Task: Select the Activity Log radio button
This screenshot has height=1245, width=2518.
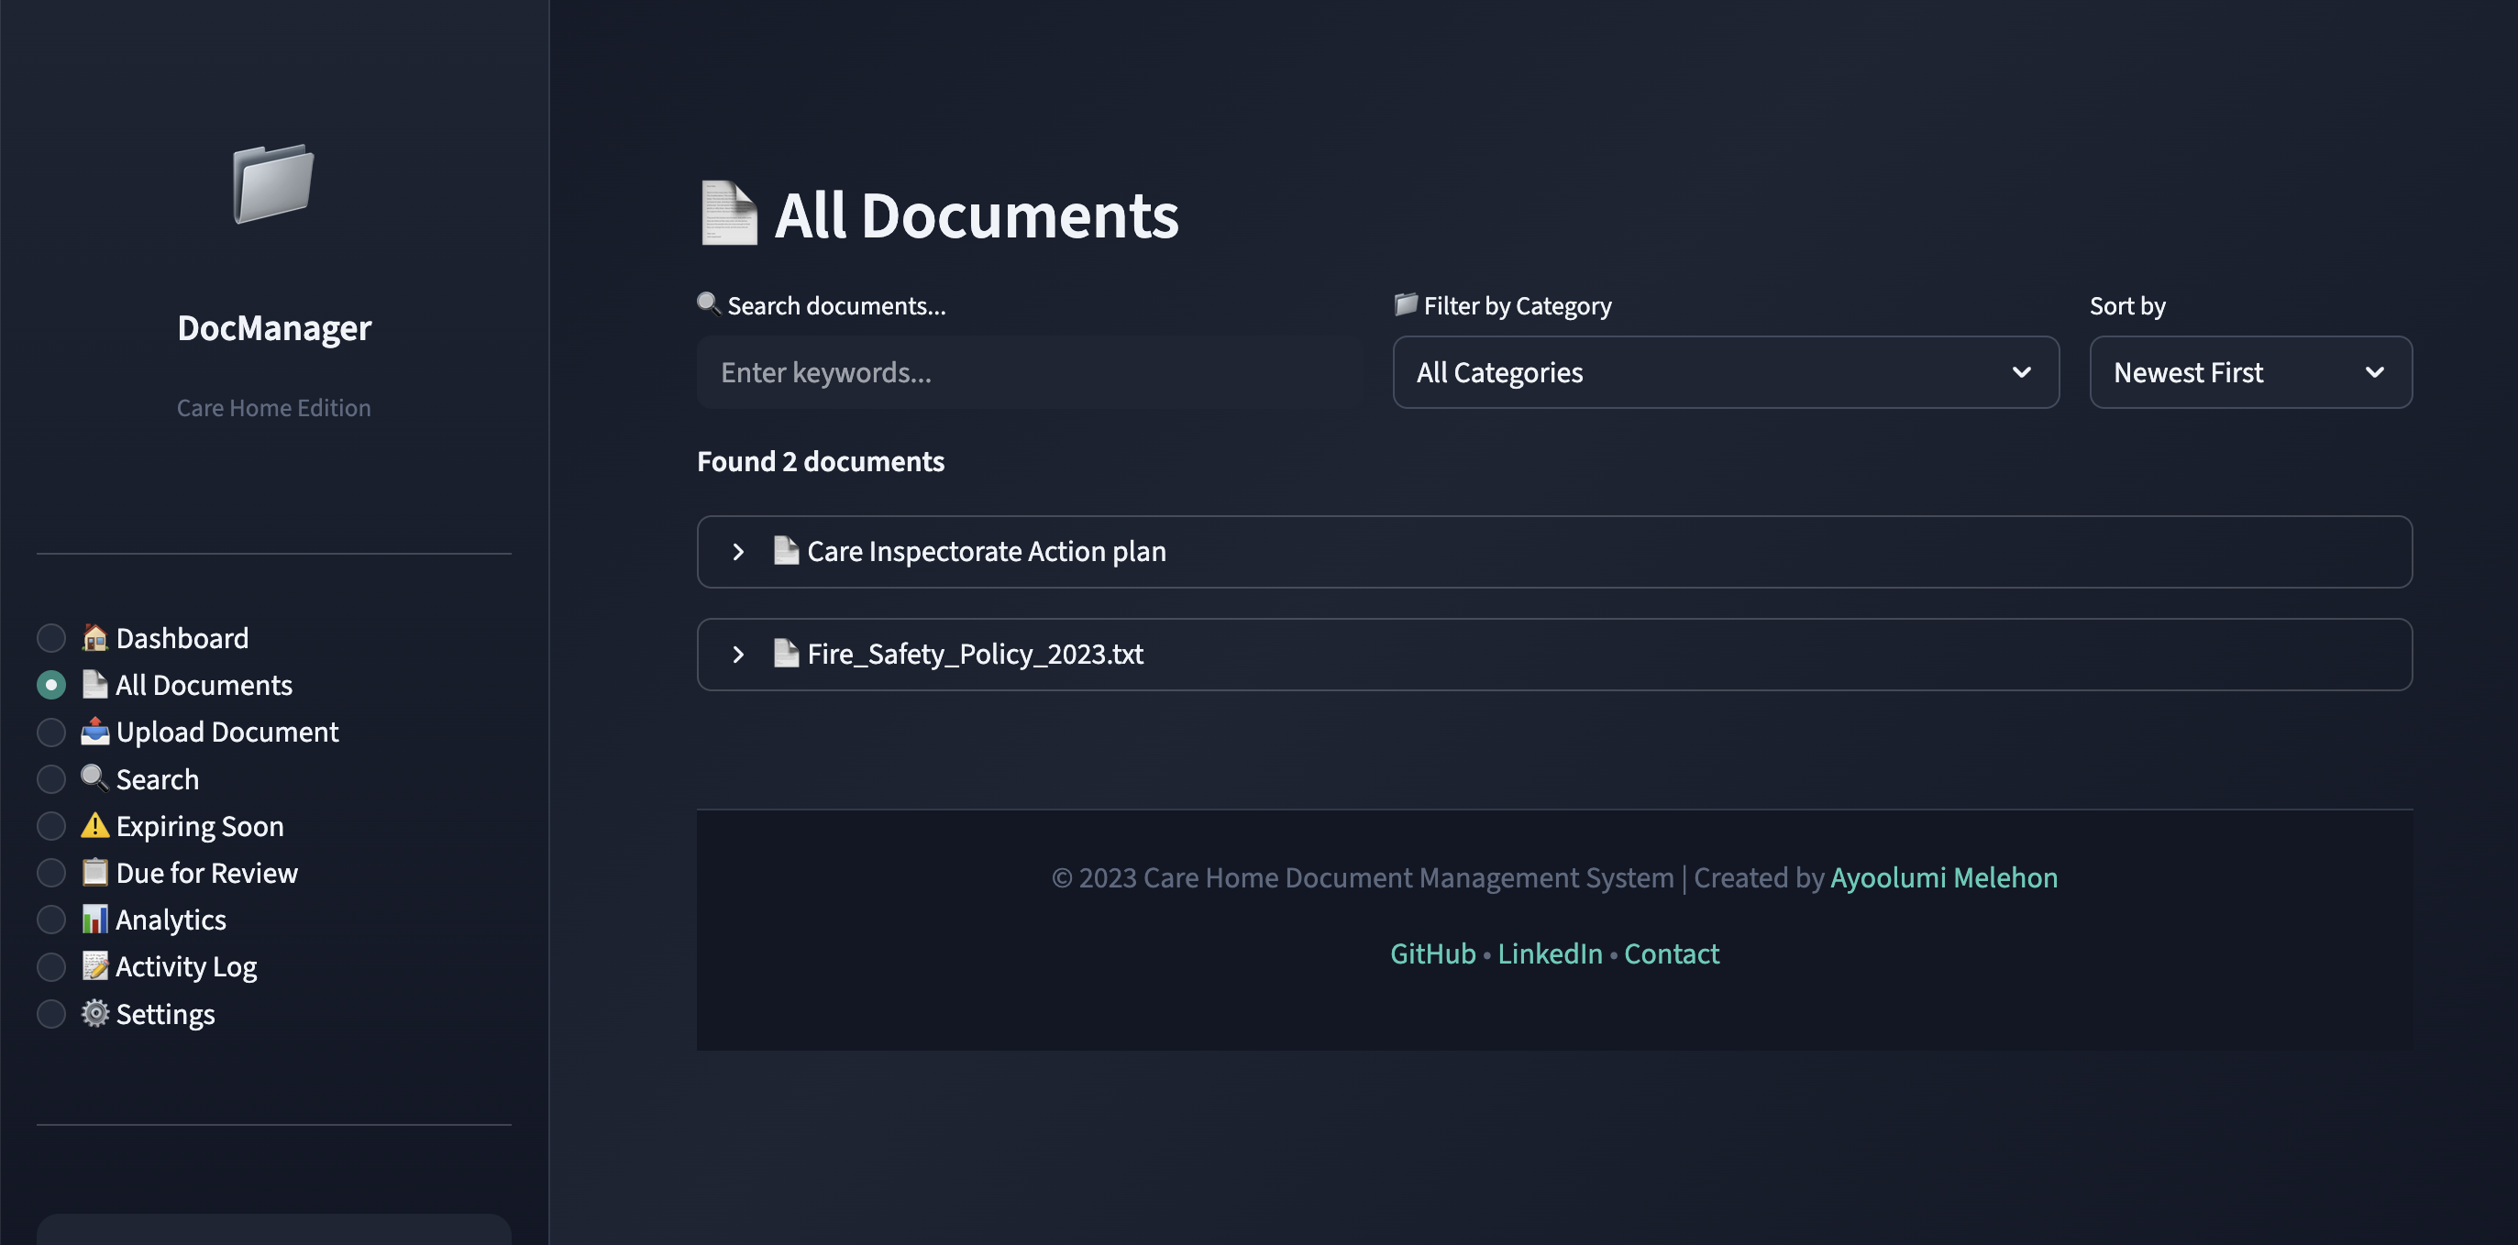Action: (50, 966)
